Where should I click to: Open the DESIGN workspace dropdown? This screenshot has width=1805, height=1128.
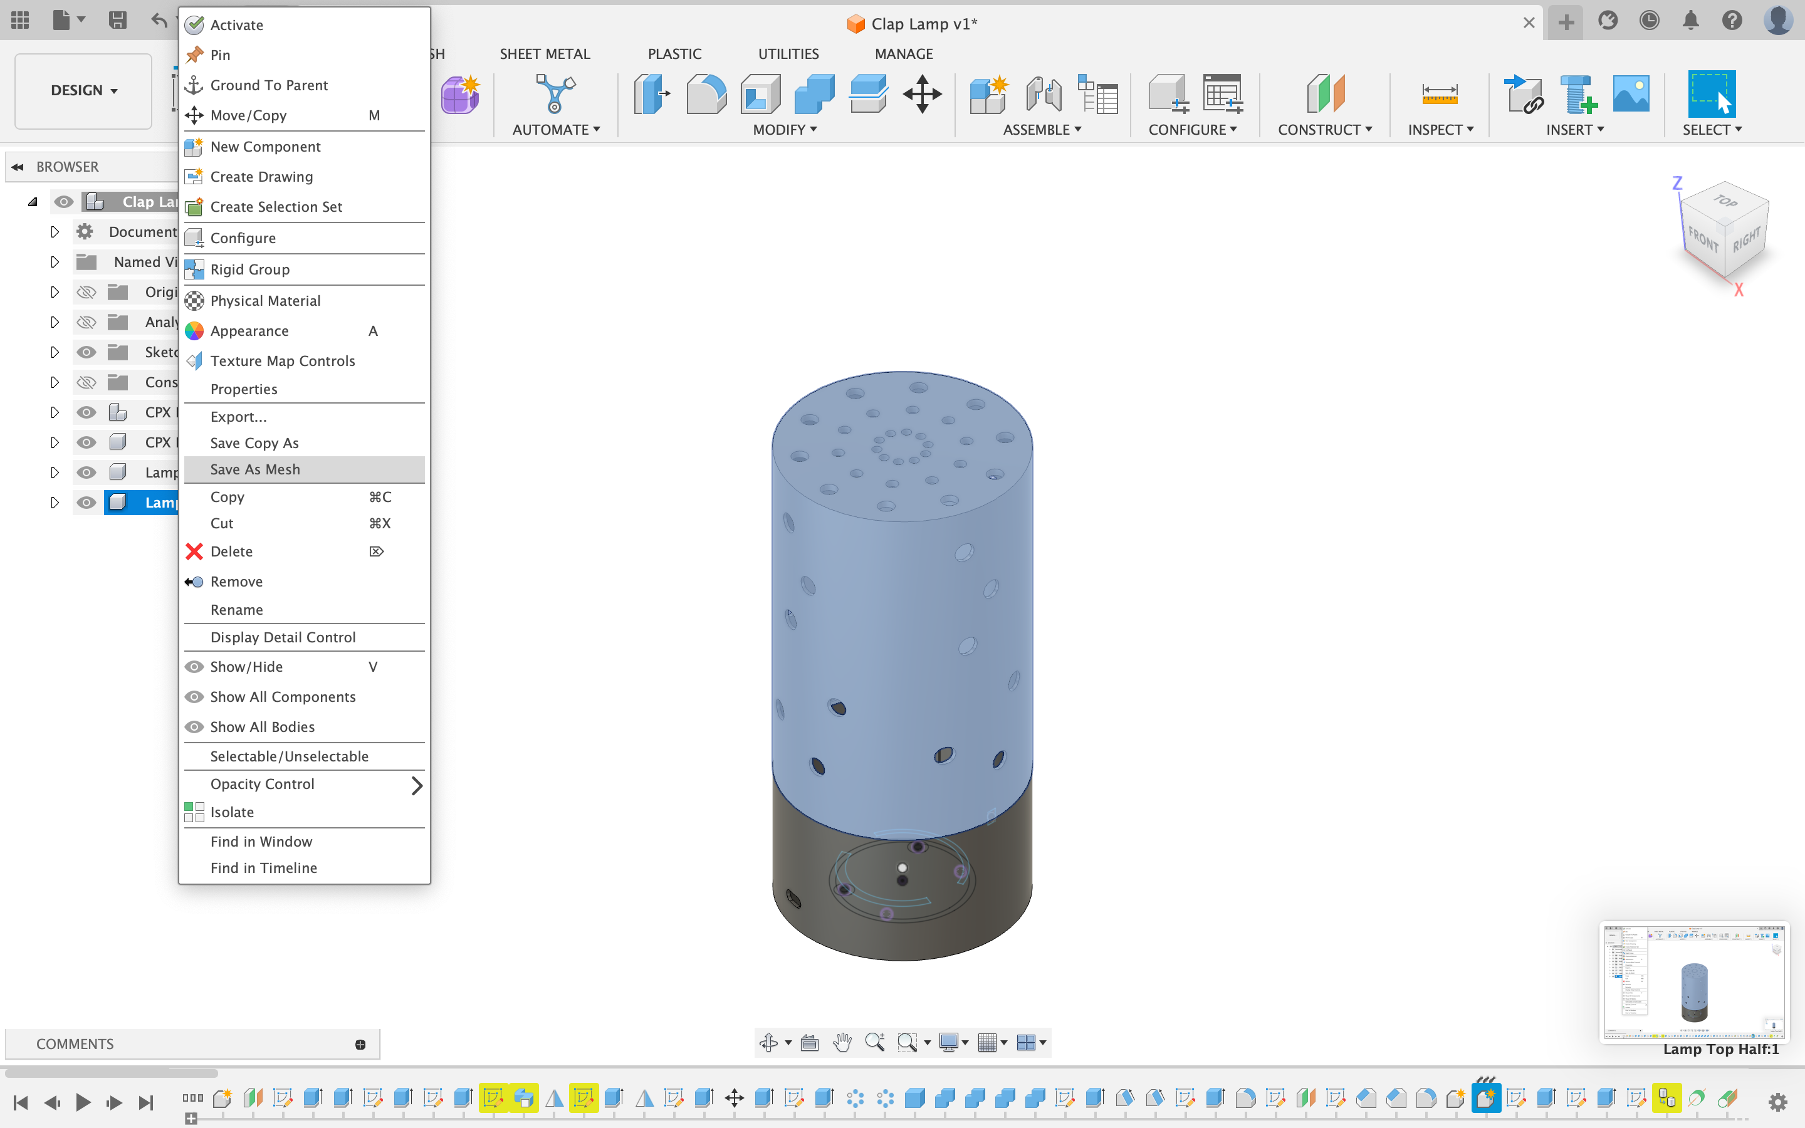(83, 90)
